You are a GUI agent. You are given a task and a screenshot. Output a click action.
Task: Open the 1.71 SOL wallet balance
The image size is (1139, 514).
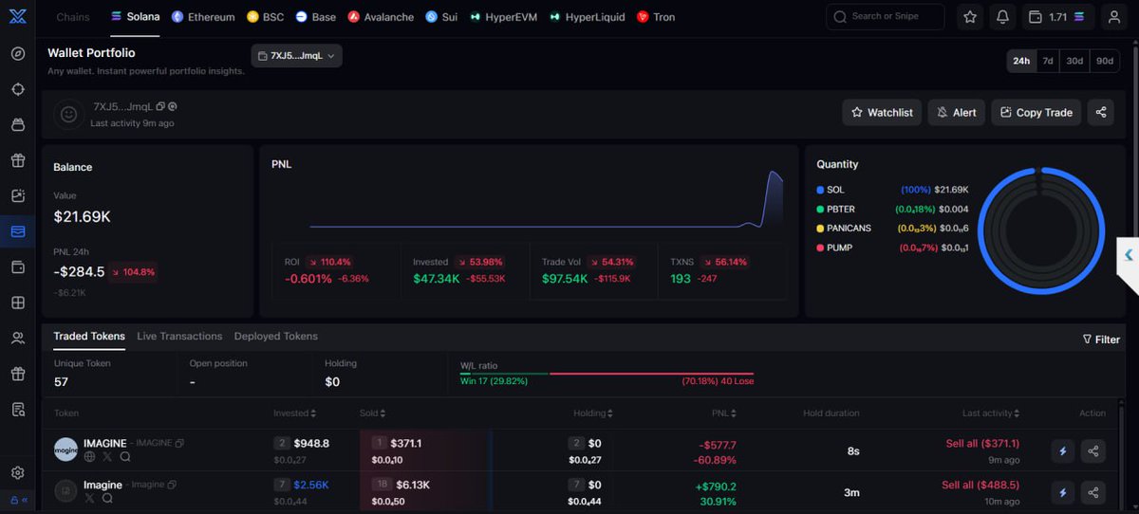pos(1056,17)
